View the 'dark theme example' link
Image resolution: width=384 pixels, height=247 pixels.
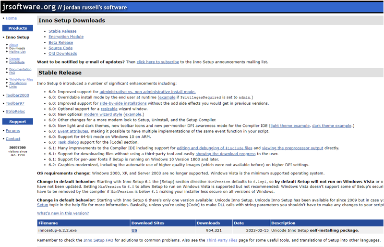coord(332,125)
